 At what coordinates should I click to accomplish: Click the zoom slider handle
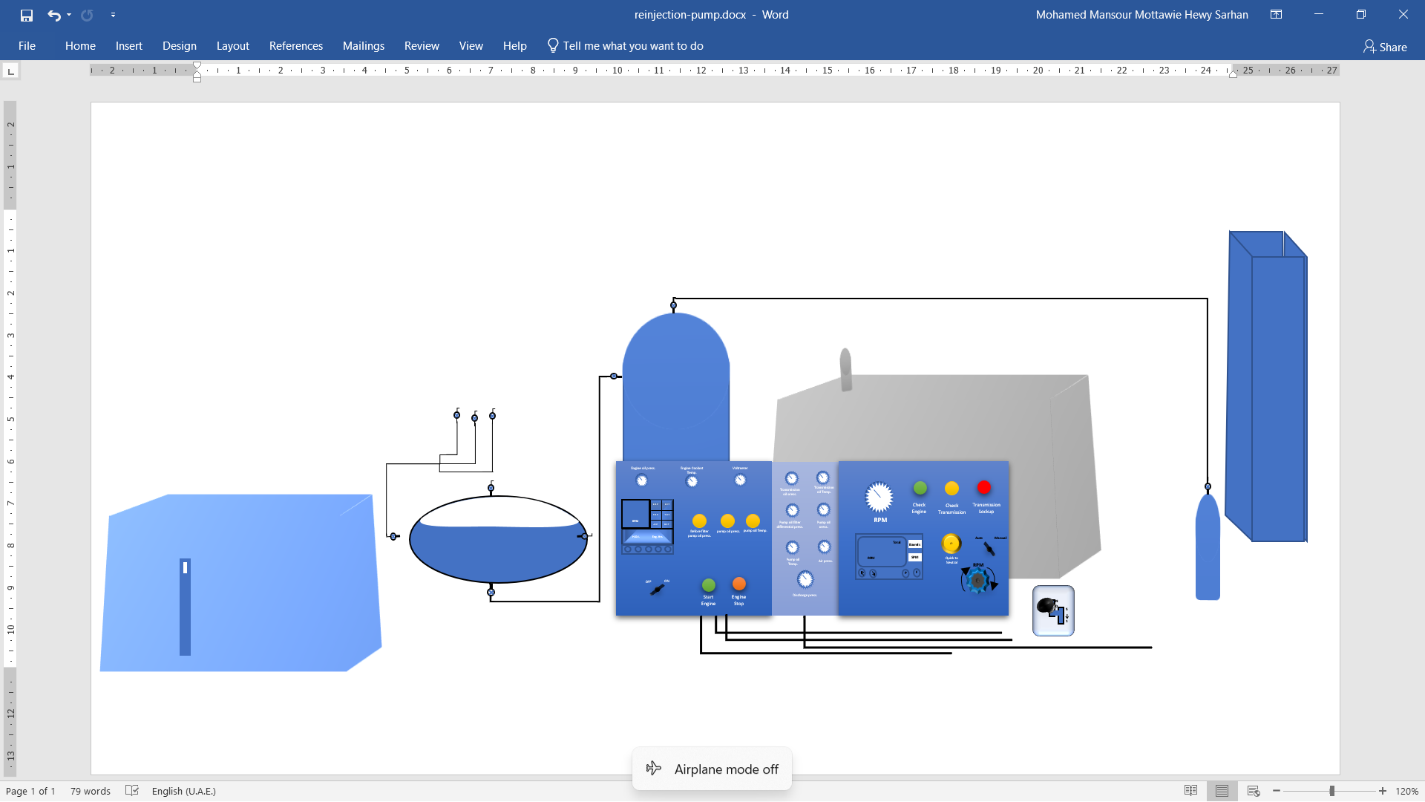1332,791
